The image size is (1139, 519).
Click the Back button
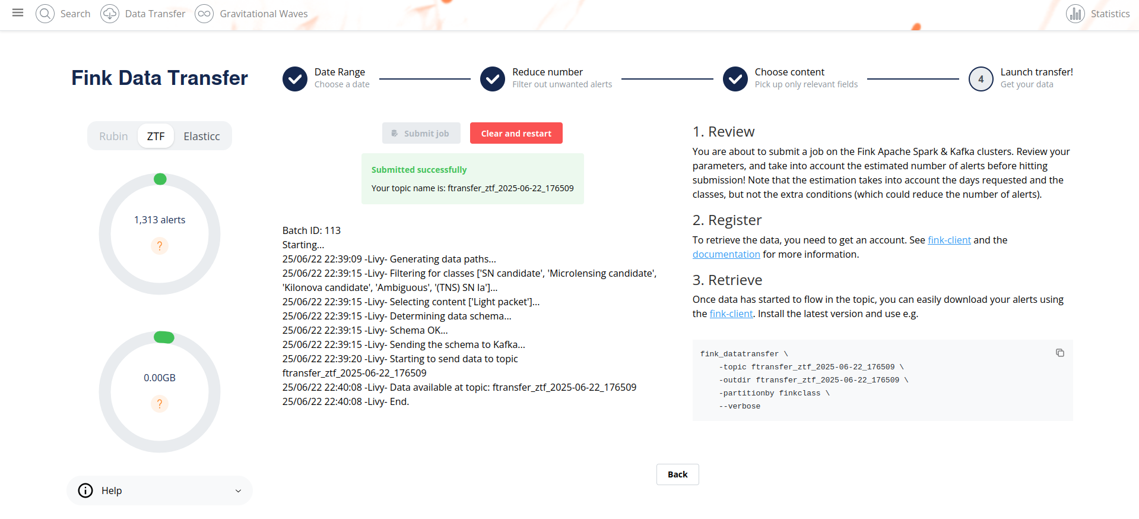(x=678, y=474)
